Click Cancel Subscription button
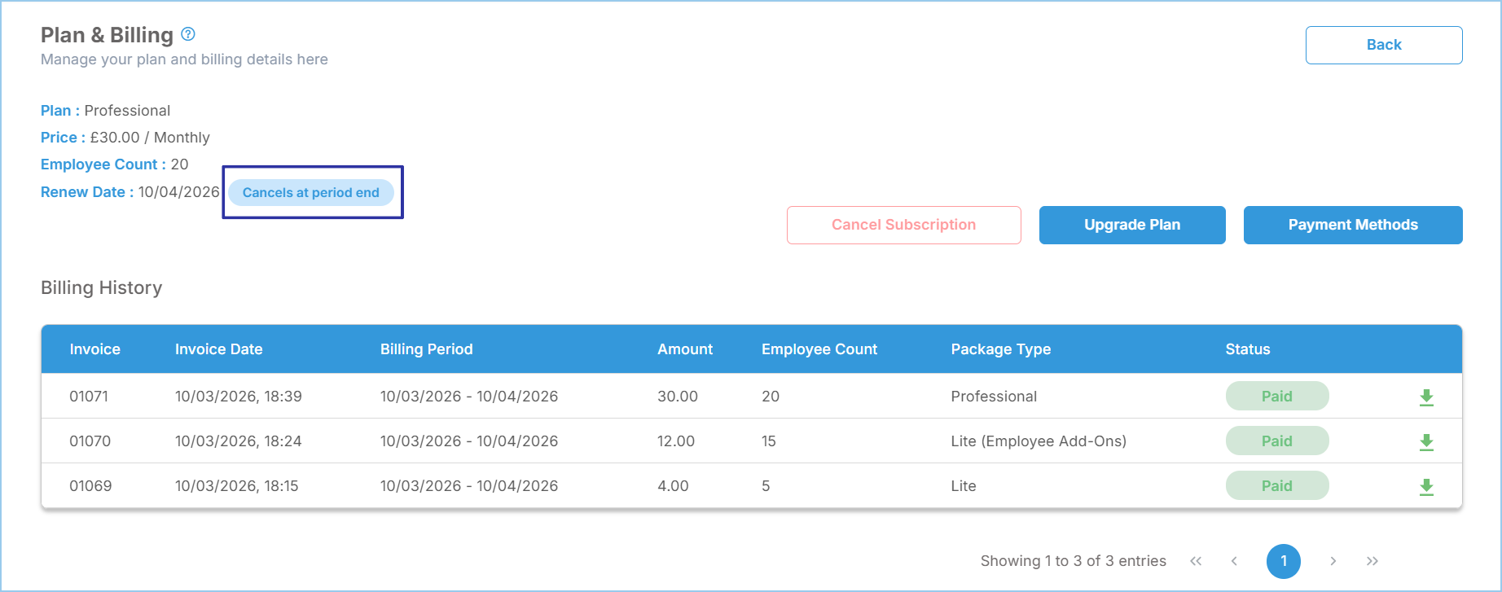The image size is (1502, 592). pos(903,225)
